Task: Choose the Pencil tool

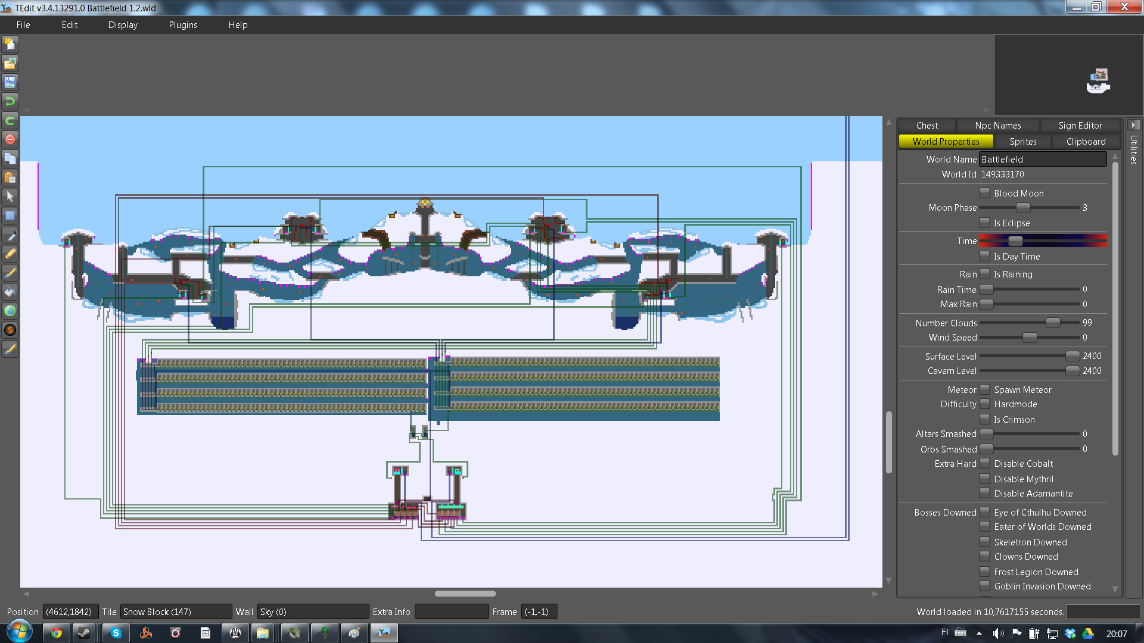Action: [10, 254]
